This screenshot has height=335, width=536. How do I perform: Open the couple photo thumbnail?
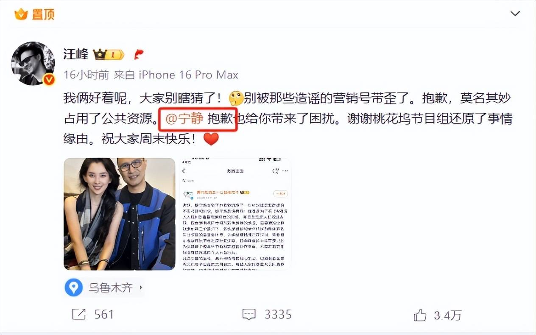(120, 214)
